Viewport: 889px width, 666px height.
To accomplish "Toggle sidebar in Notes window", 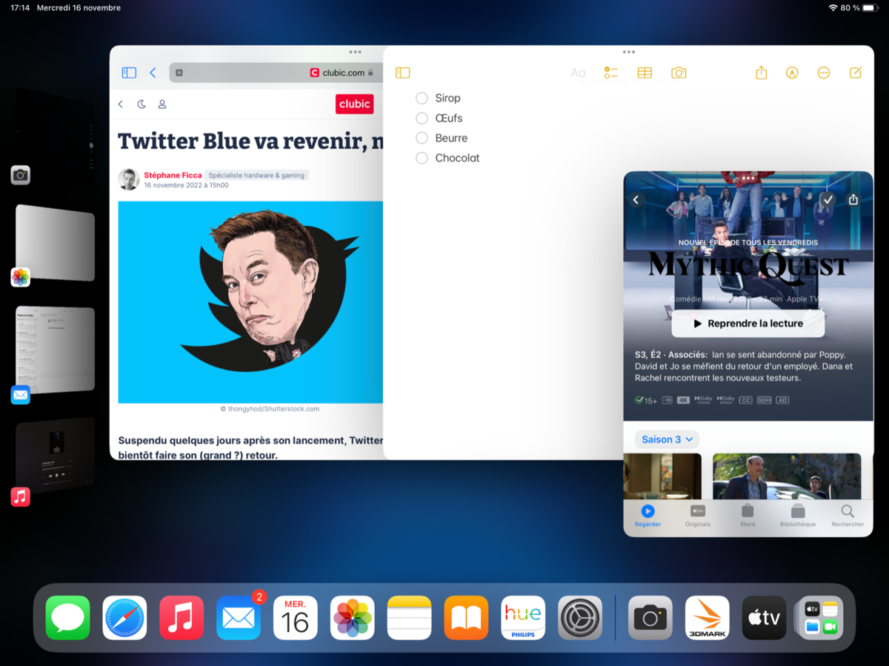I will pyautogui.click(x=402, y=73).
